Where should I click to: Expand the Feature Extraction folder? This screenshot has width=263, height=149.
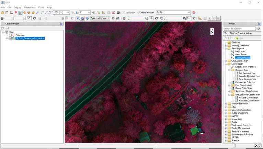point(226,104)
